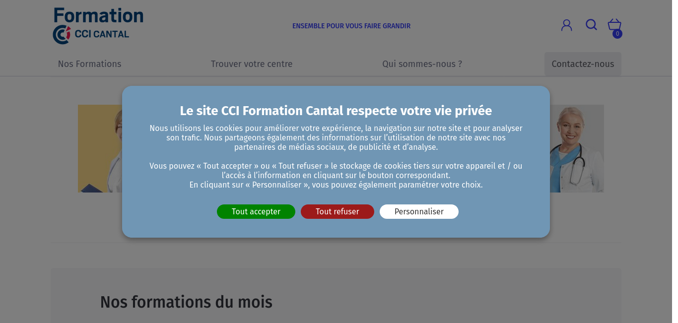This screenshot has height=323, width=678.
Task: Accept all cookies with Tout accepter
Action: point(256,212)
